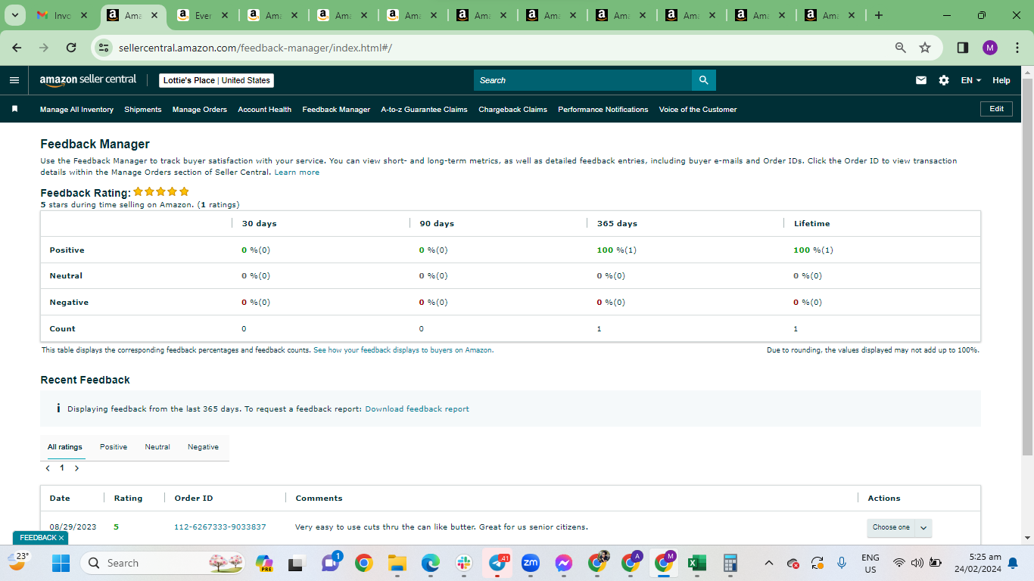Open the Shipments menu item

143,110
